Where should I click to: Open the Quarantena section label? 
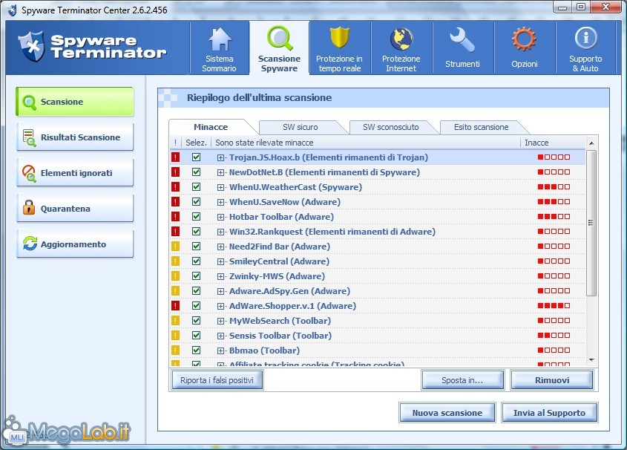click(65, 209)
